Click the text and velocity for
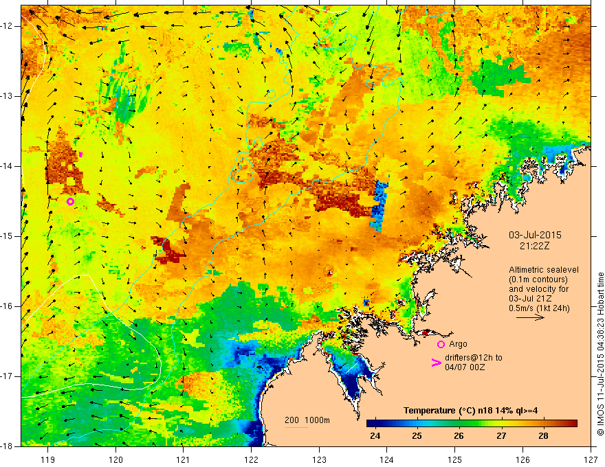Image resolution: width=605 pixels, height=467 pixels. [538, 289]
